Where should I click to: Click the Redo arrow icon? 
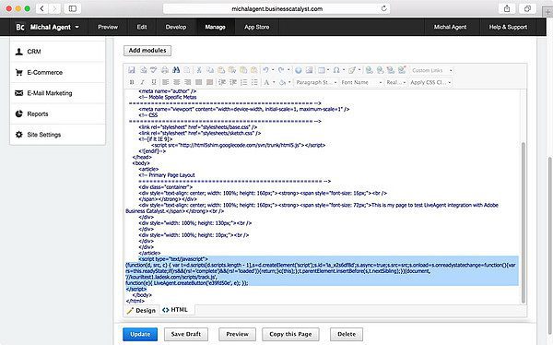(281, 70)
